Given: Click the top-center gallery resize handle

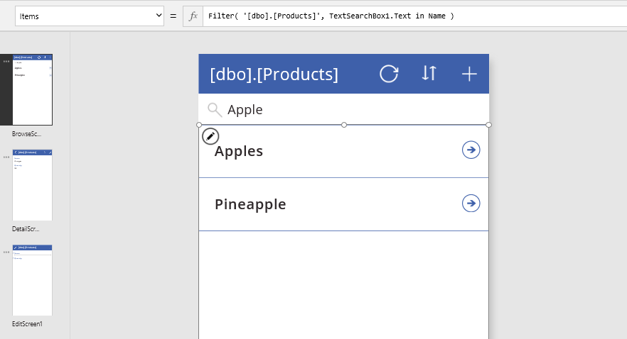Looking at the screenshot, I should [x=344, y=125].
